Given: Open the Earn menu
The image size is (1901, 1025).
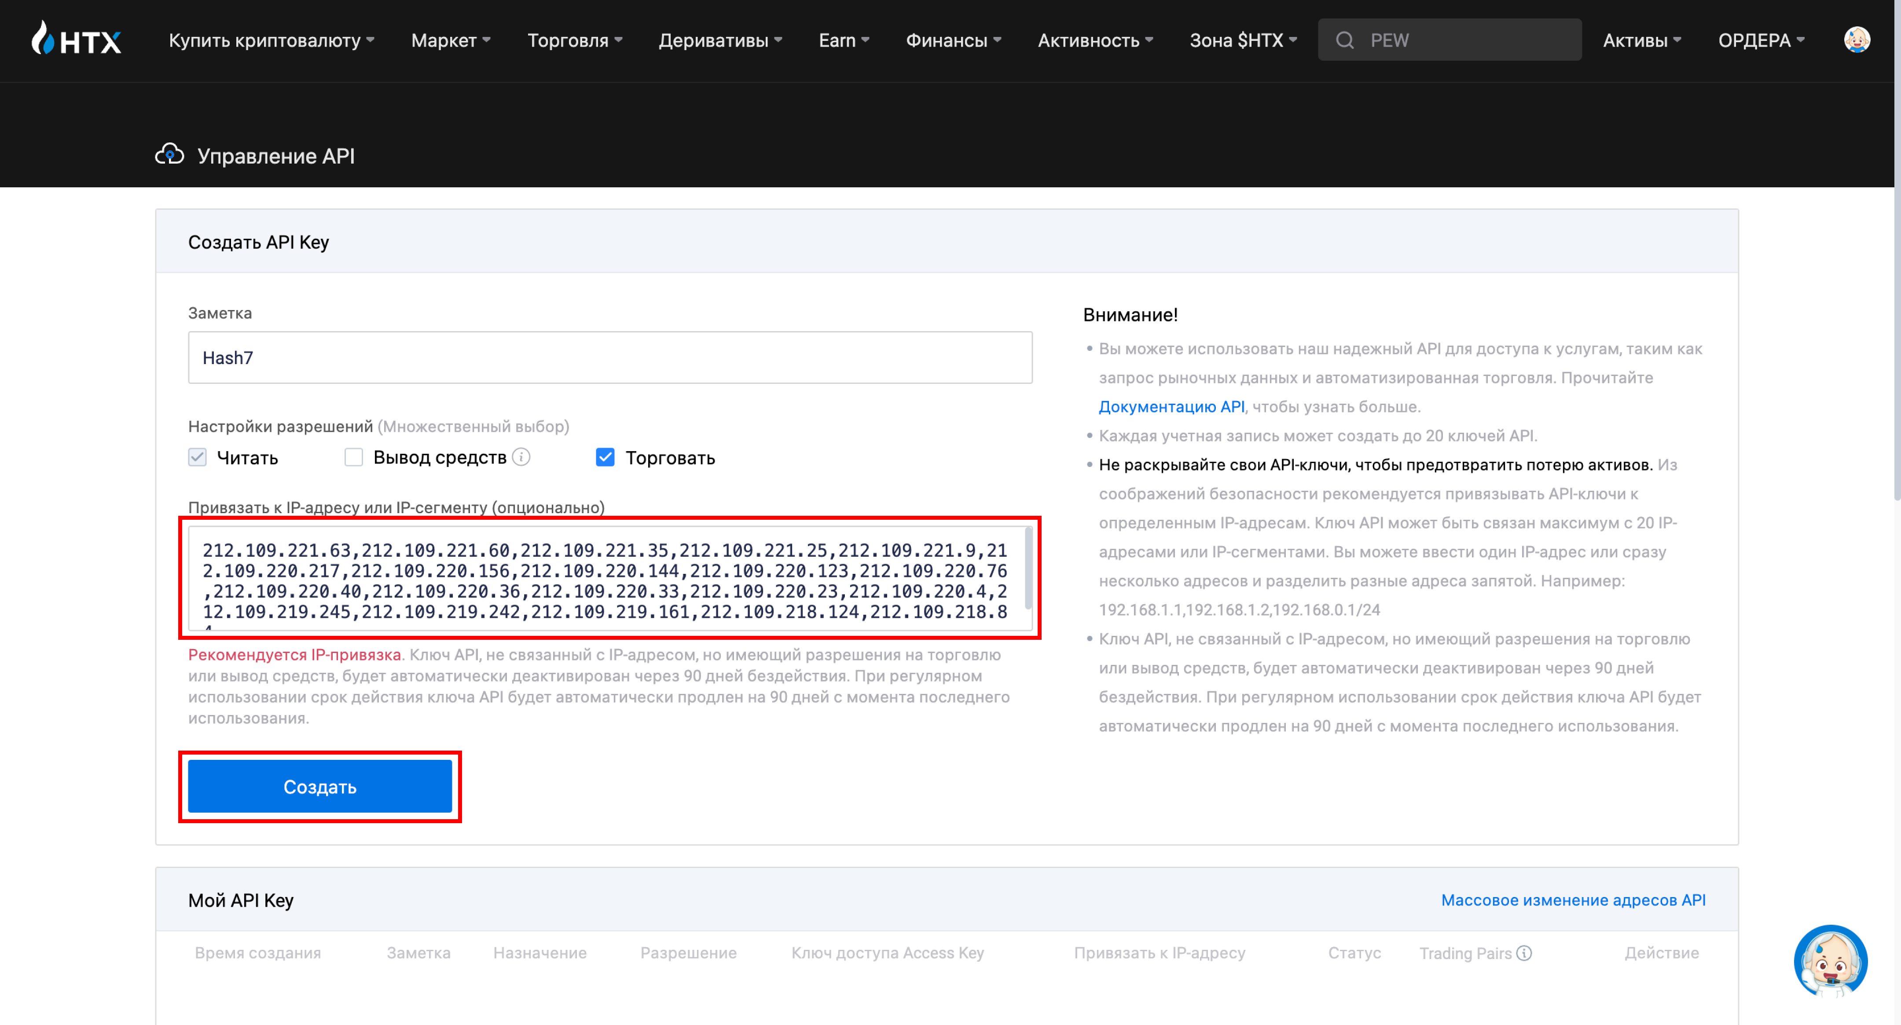Looking at the screenshot, I should click(x=844, y=40).
